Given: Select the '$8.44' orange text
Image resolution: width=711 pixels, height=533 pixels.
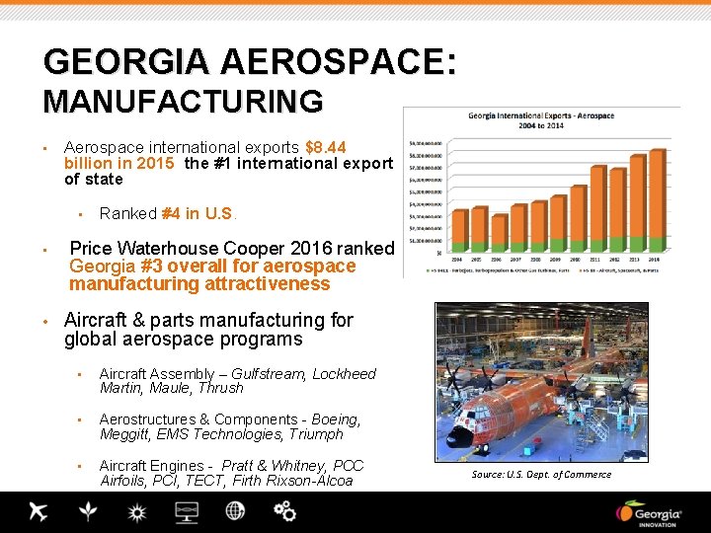Looking at the screenshot, I should (x=326, y=147).
